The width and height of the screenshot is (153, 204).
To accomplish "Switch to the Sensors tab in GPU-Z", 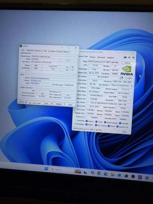I will [x=92, y=57].
